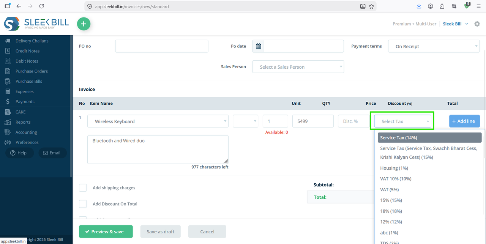Expand the Sleek Bill account menu
Viewport: 486px width, 244px height.
tap(455, 24)
